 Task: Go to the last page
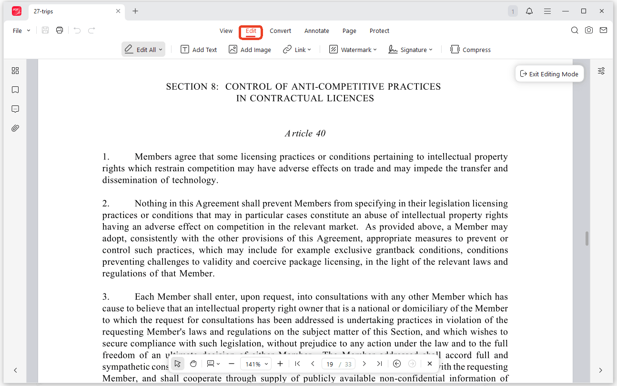click(379, 364)
